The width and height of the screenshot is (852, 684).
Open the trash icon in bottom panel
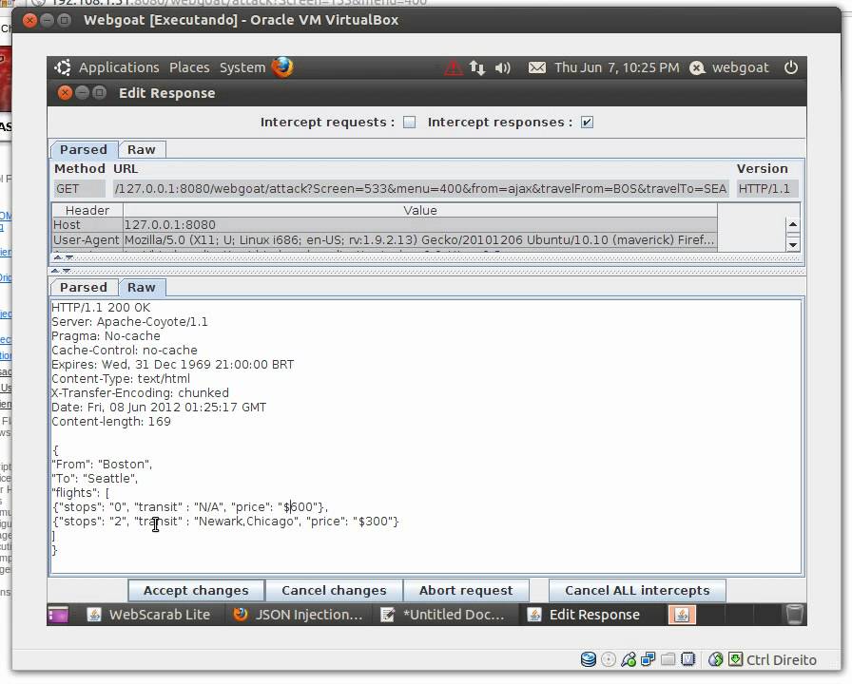pos(794,615)
